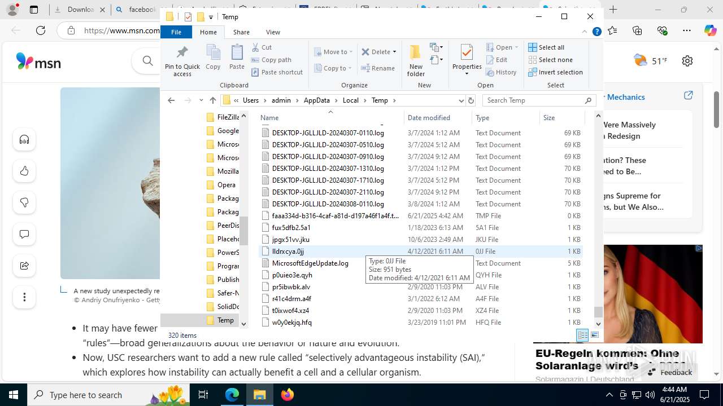Sort files by Type column
Viewport: 723px width, 406px height.
pos(506,118)
